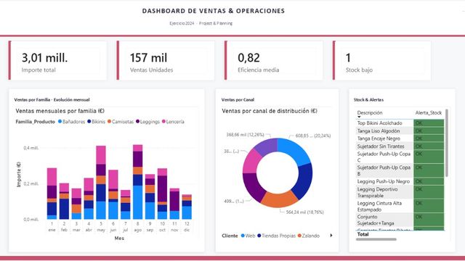The height and width of the screenshot is (261, 465).
Task: Sort table by Alerta_Stock column header
Action: coord(429,113)
